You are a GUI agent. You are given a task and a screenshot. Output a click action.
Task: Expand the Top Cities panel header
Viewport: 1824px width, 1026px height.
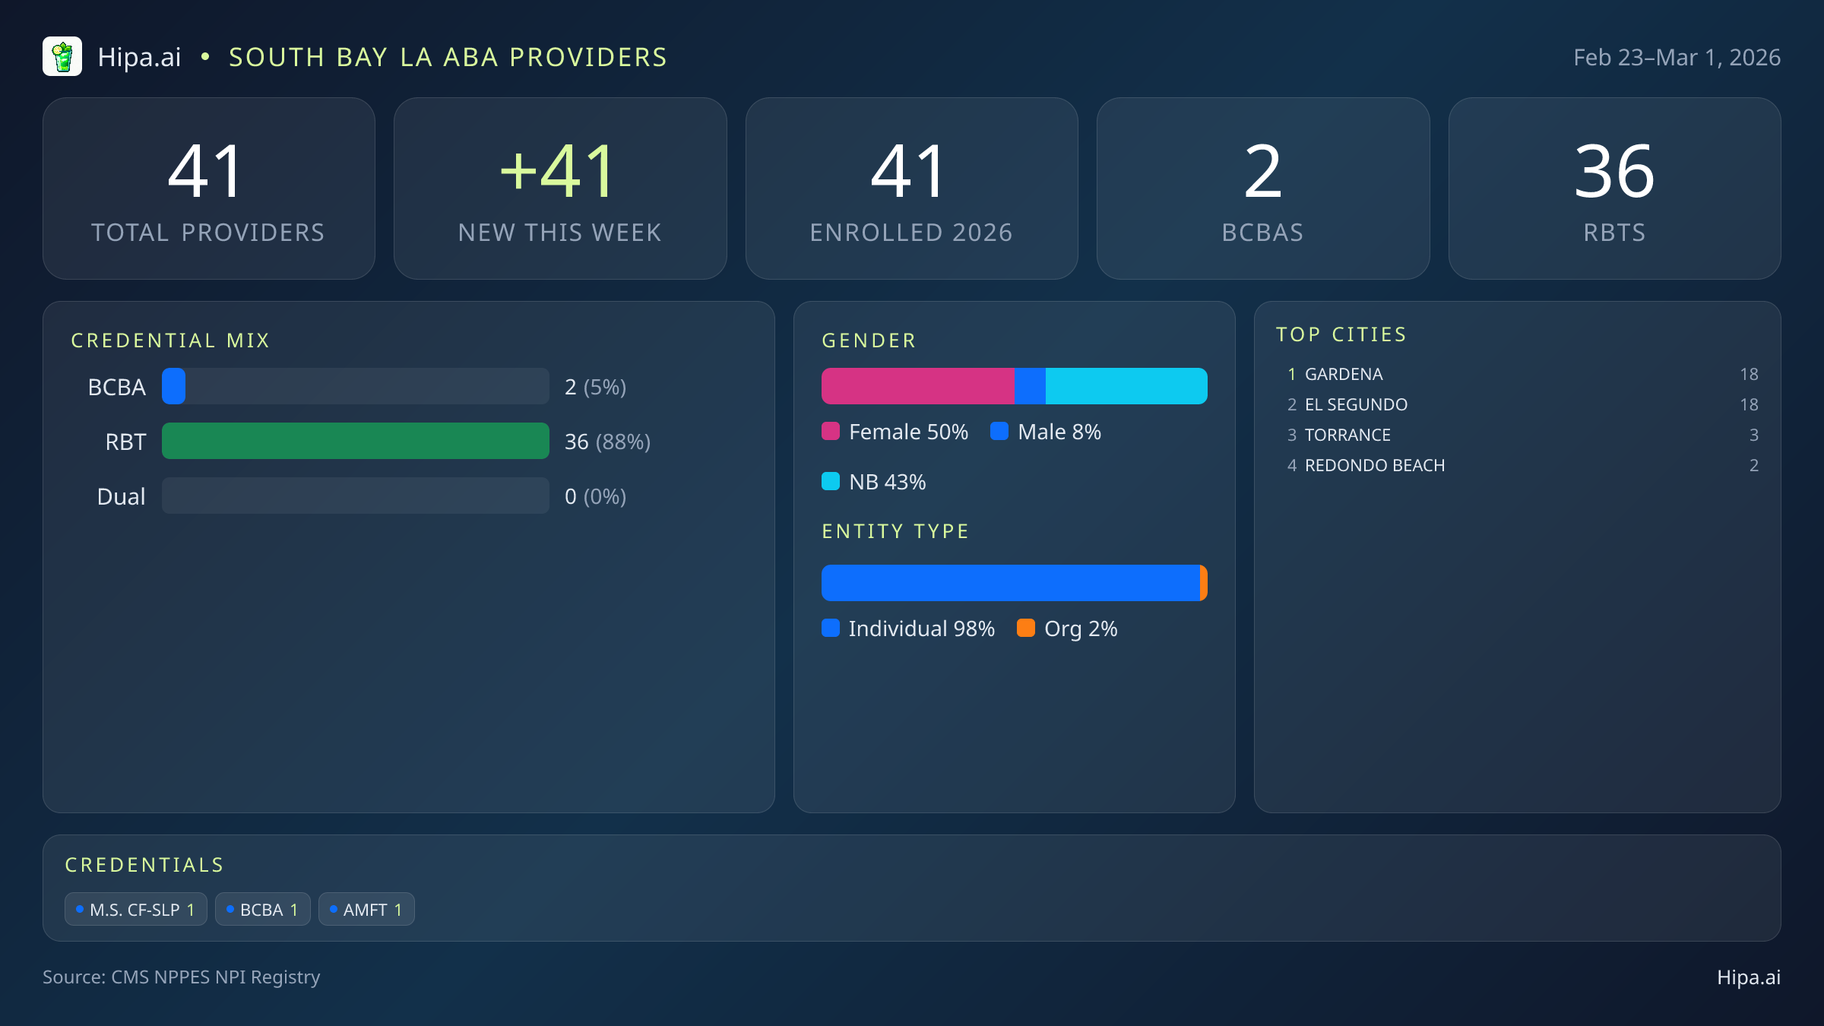pos(1341,334)
